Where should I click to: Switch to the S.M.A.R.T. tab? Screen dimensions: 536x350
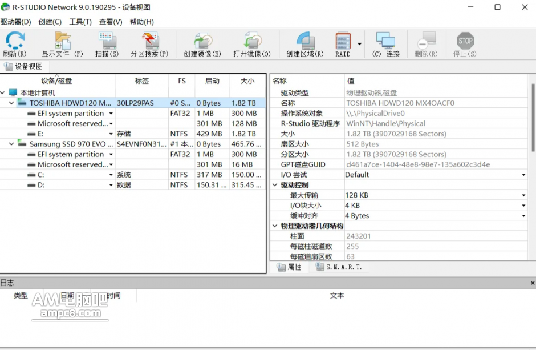coord(339,267)
